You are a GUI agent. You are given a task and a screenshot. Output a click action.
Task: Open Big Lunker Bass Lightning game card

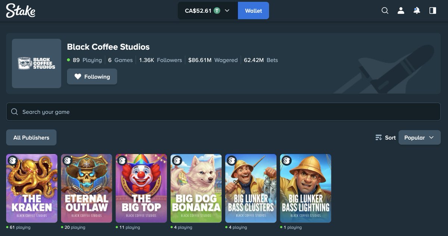click(306, 189)
